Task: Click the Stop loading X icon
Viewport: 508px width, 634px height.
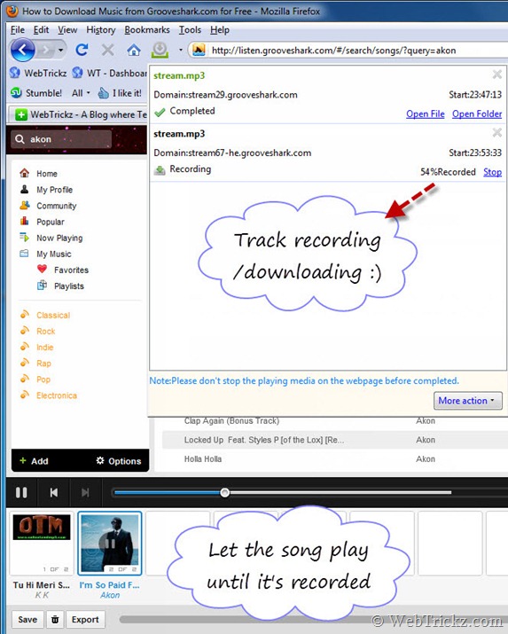Action: 107,51
